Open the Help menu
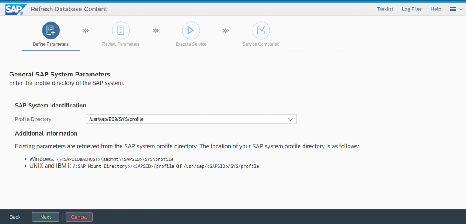 pos(436,9)
